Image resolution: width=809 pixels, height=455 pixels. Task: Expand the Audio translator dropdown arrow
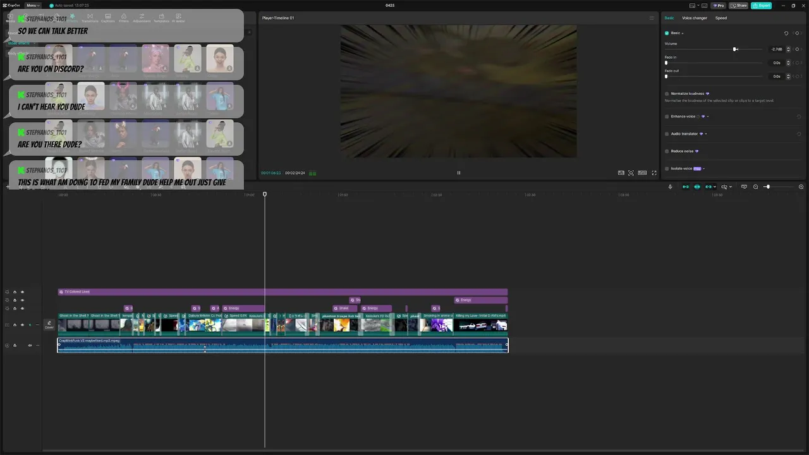click(x=706, y=134)
